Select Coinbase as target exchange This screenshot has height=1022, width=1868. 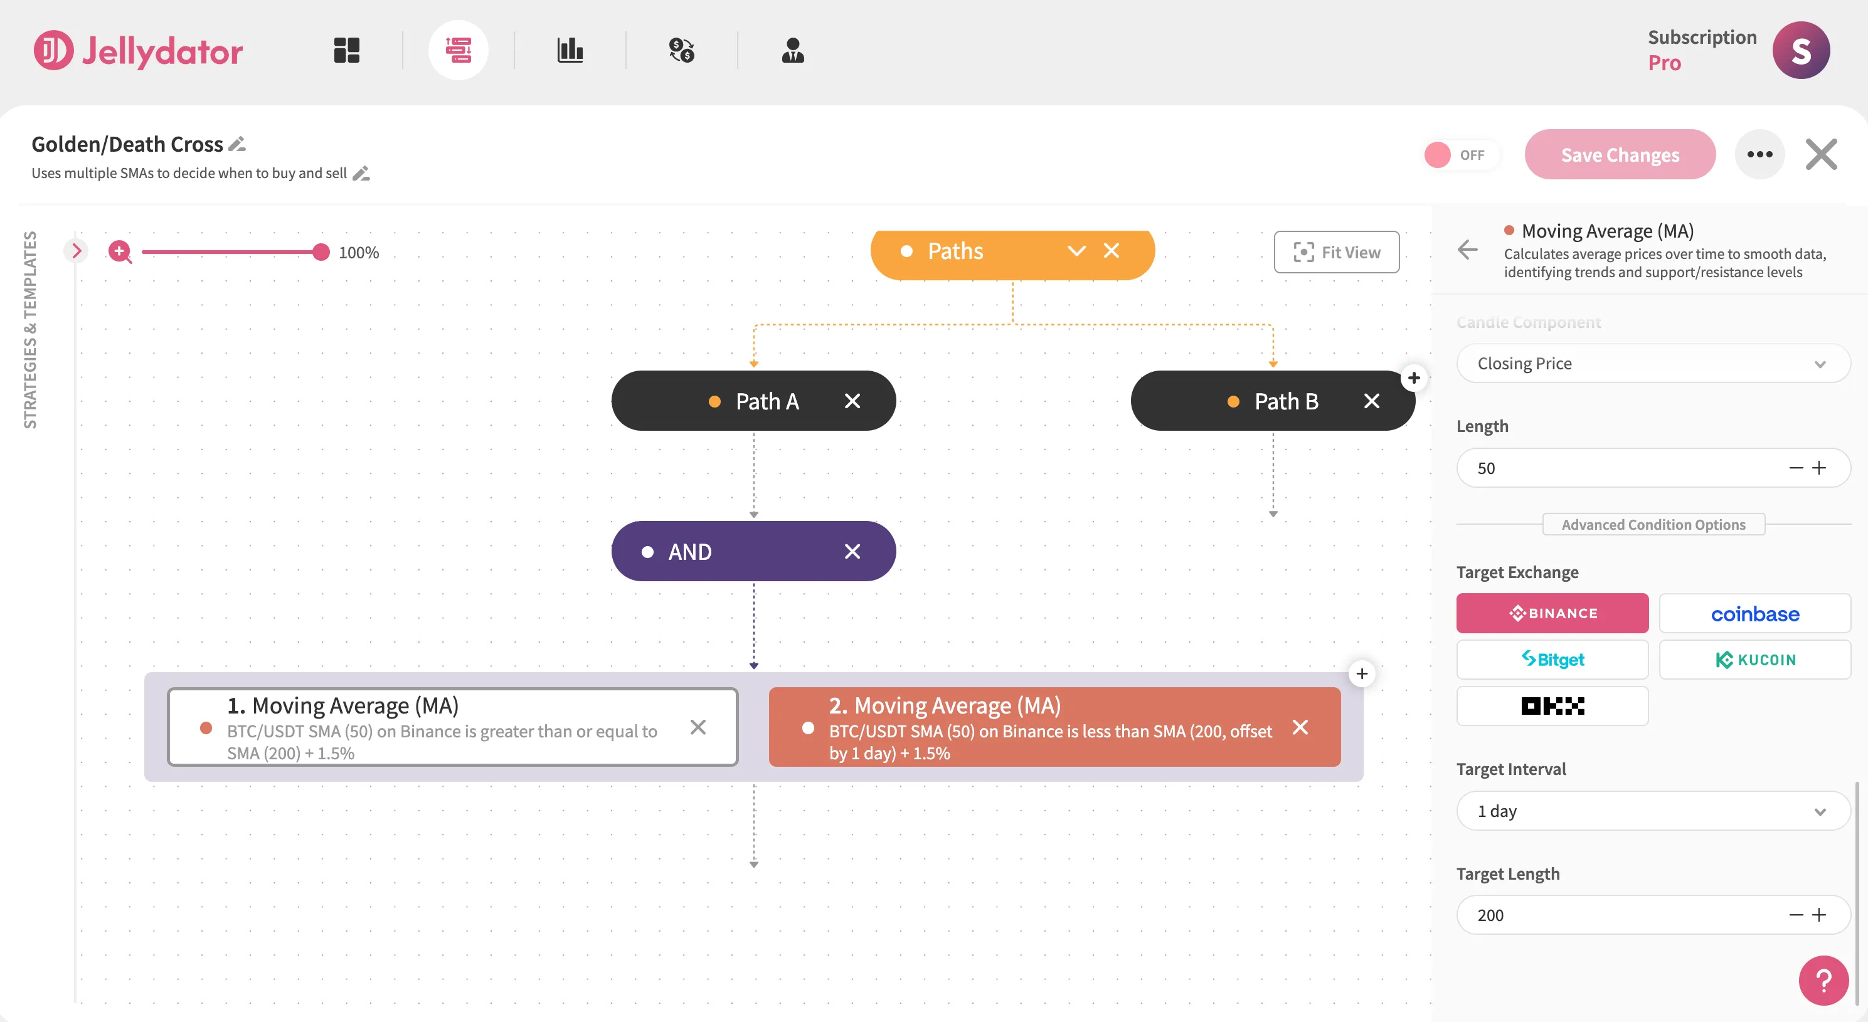[1755, 613]
